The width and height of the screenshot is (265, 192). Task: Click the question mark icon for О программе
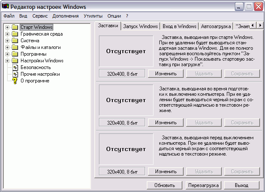point(15,81)
